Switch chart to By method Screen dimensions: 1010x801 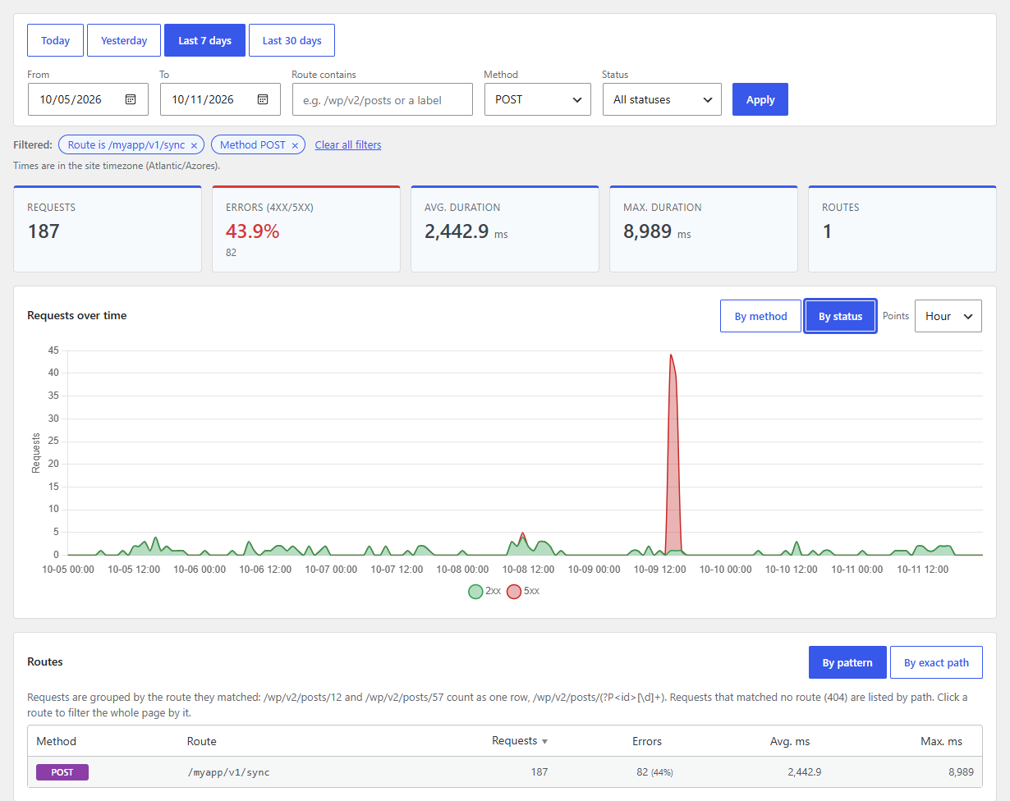[760, 316]
